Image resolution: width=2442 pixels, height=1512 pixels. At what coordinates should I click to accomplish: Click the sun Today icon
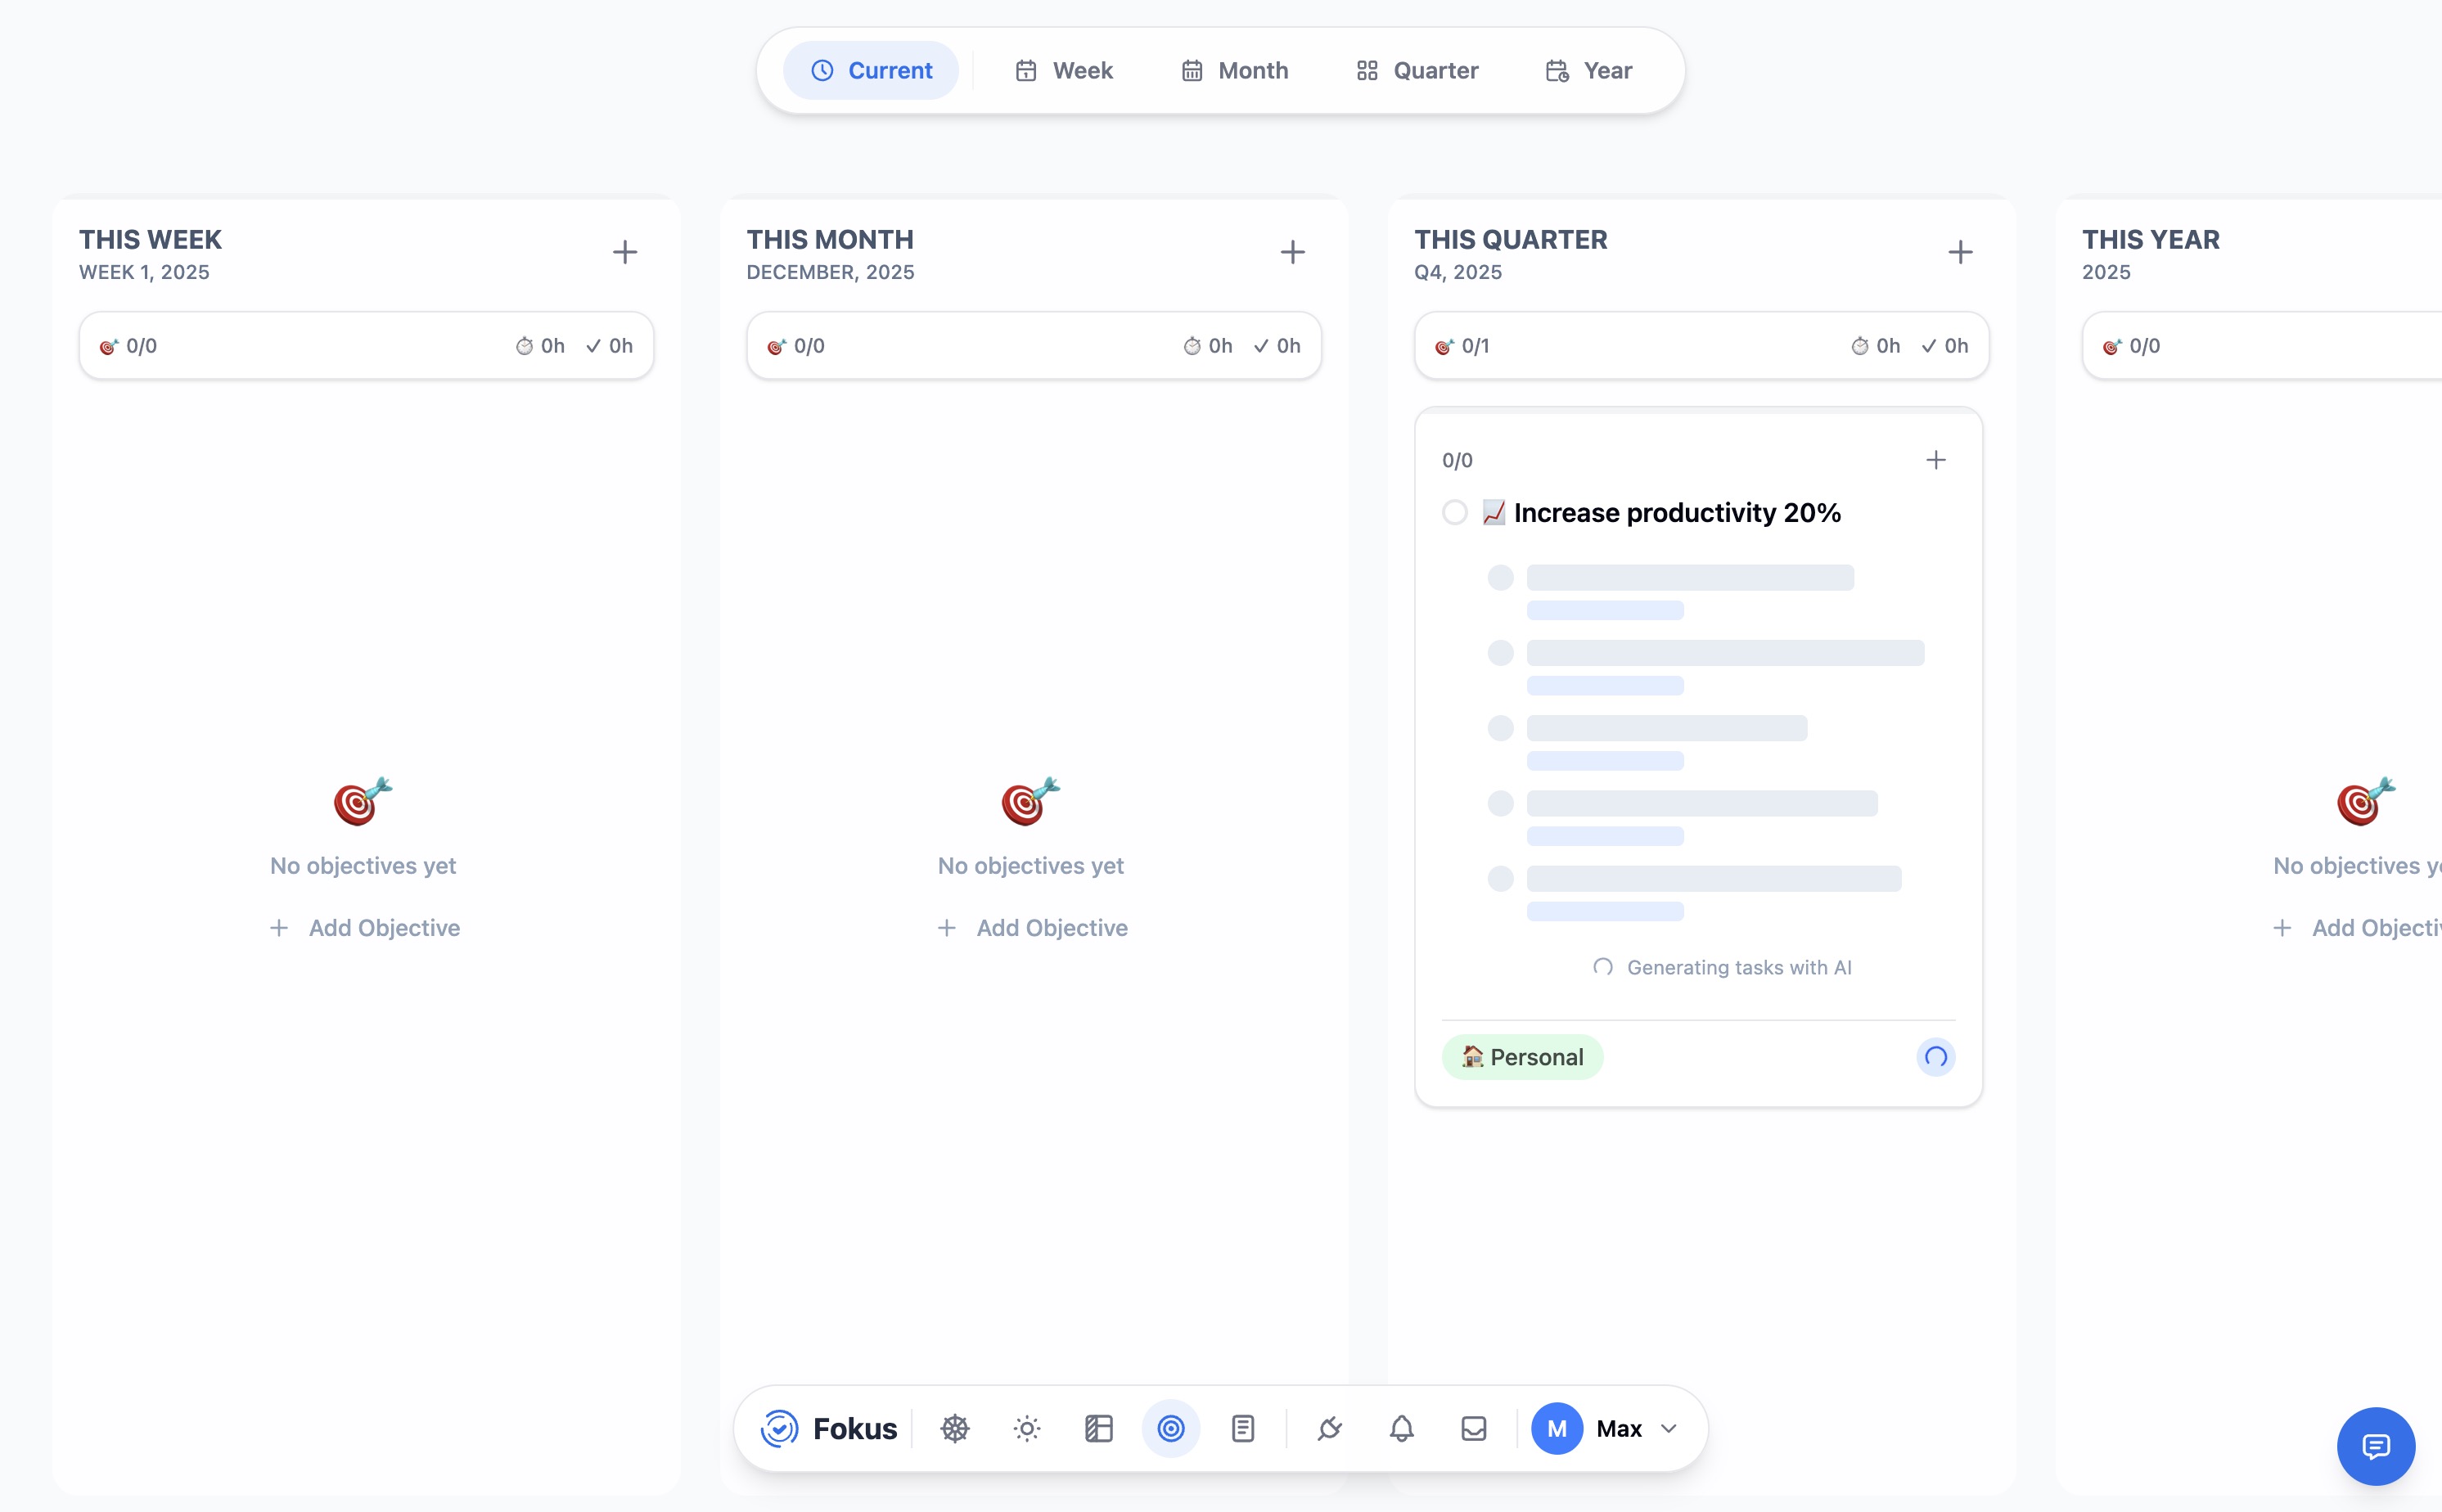coord(1026,1428)
